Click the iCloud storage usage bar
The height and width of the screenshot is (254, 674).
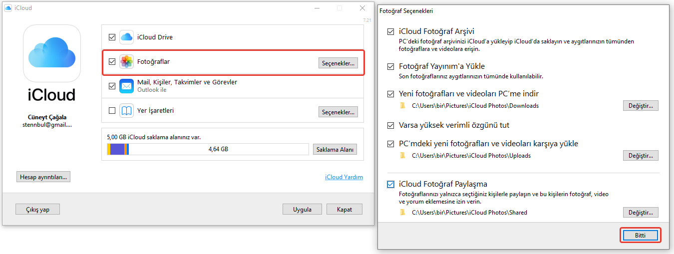(x=208, y=149)
